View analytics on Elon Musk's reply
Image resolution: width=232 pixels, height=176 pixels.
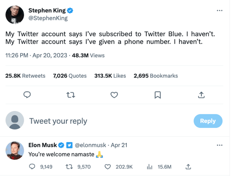(150, 167)
